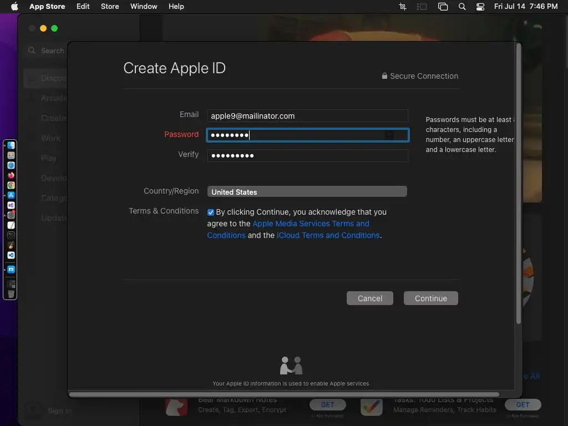Open Maxthon browser from the dock

tap(11, 270)
